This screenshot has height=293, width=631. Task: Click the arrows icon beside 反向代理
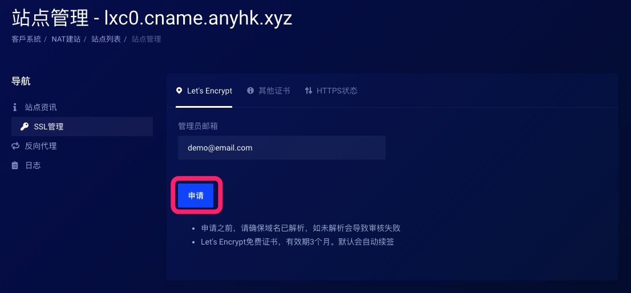pos(15,146)
